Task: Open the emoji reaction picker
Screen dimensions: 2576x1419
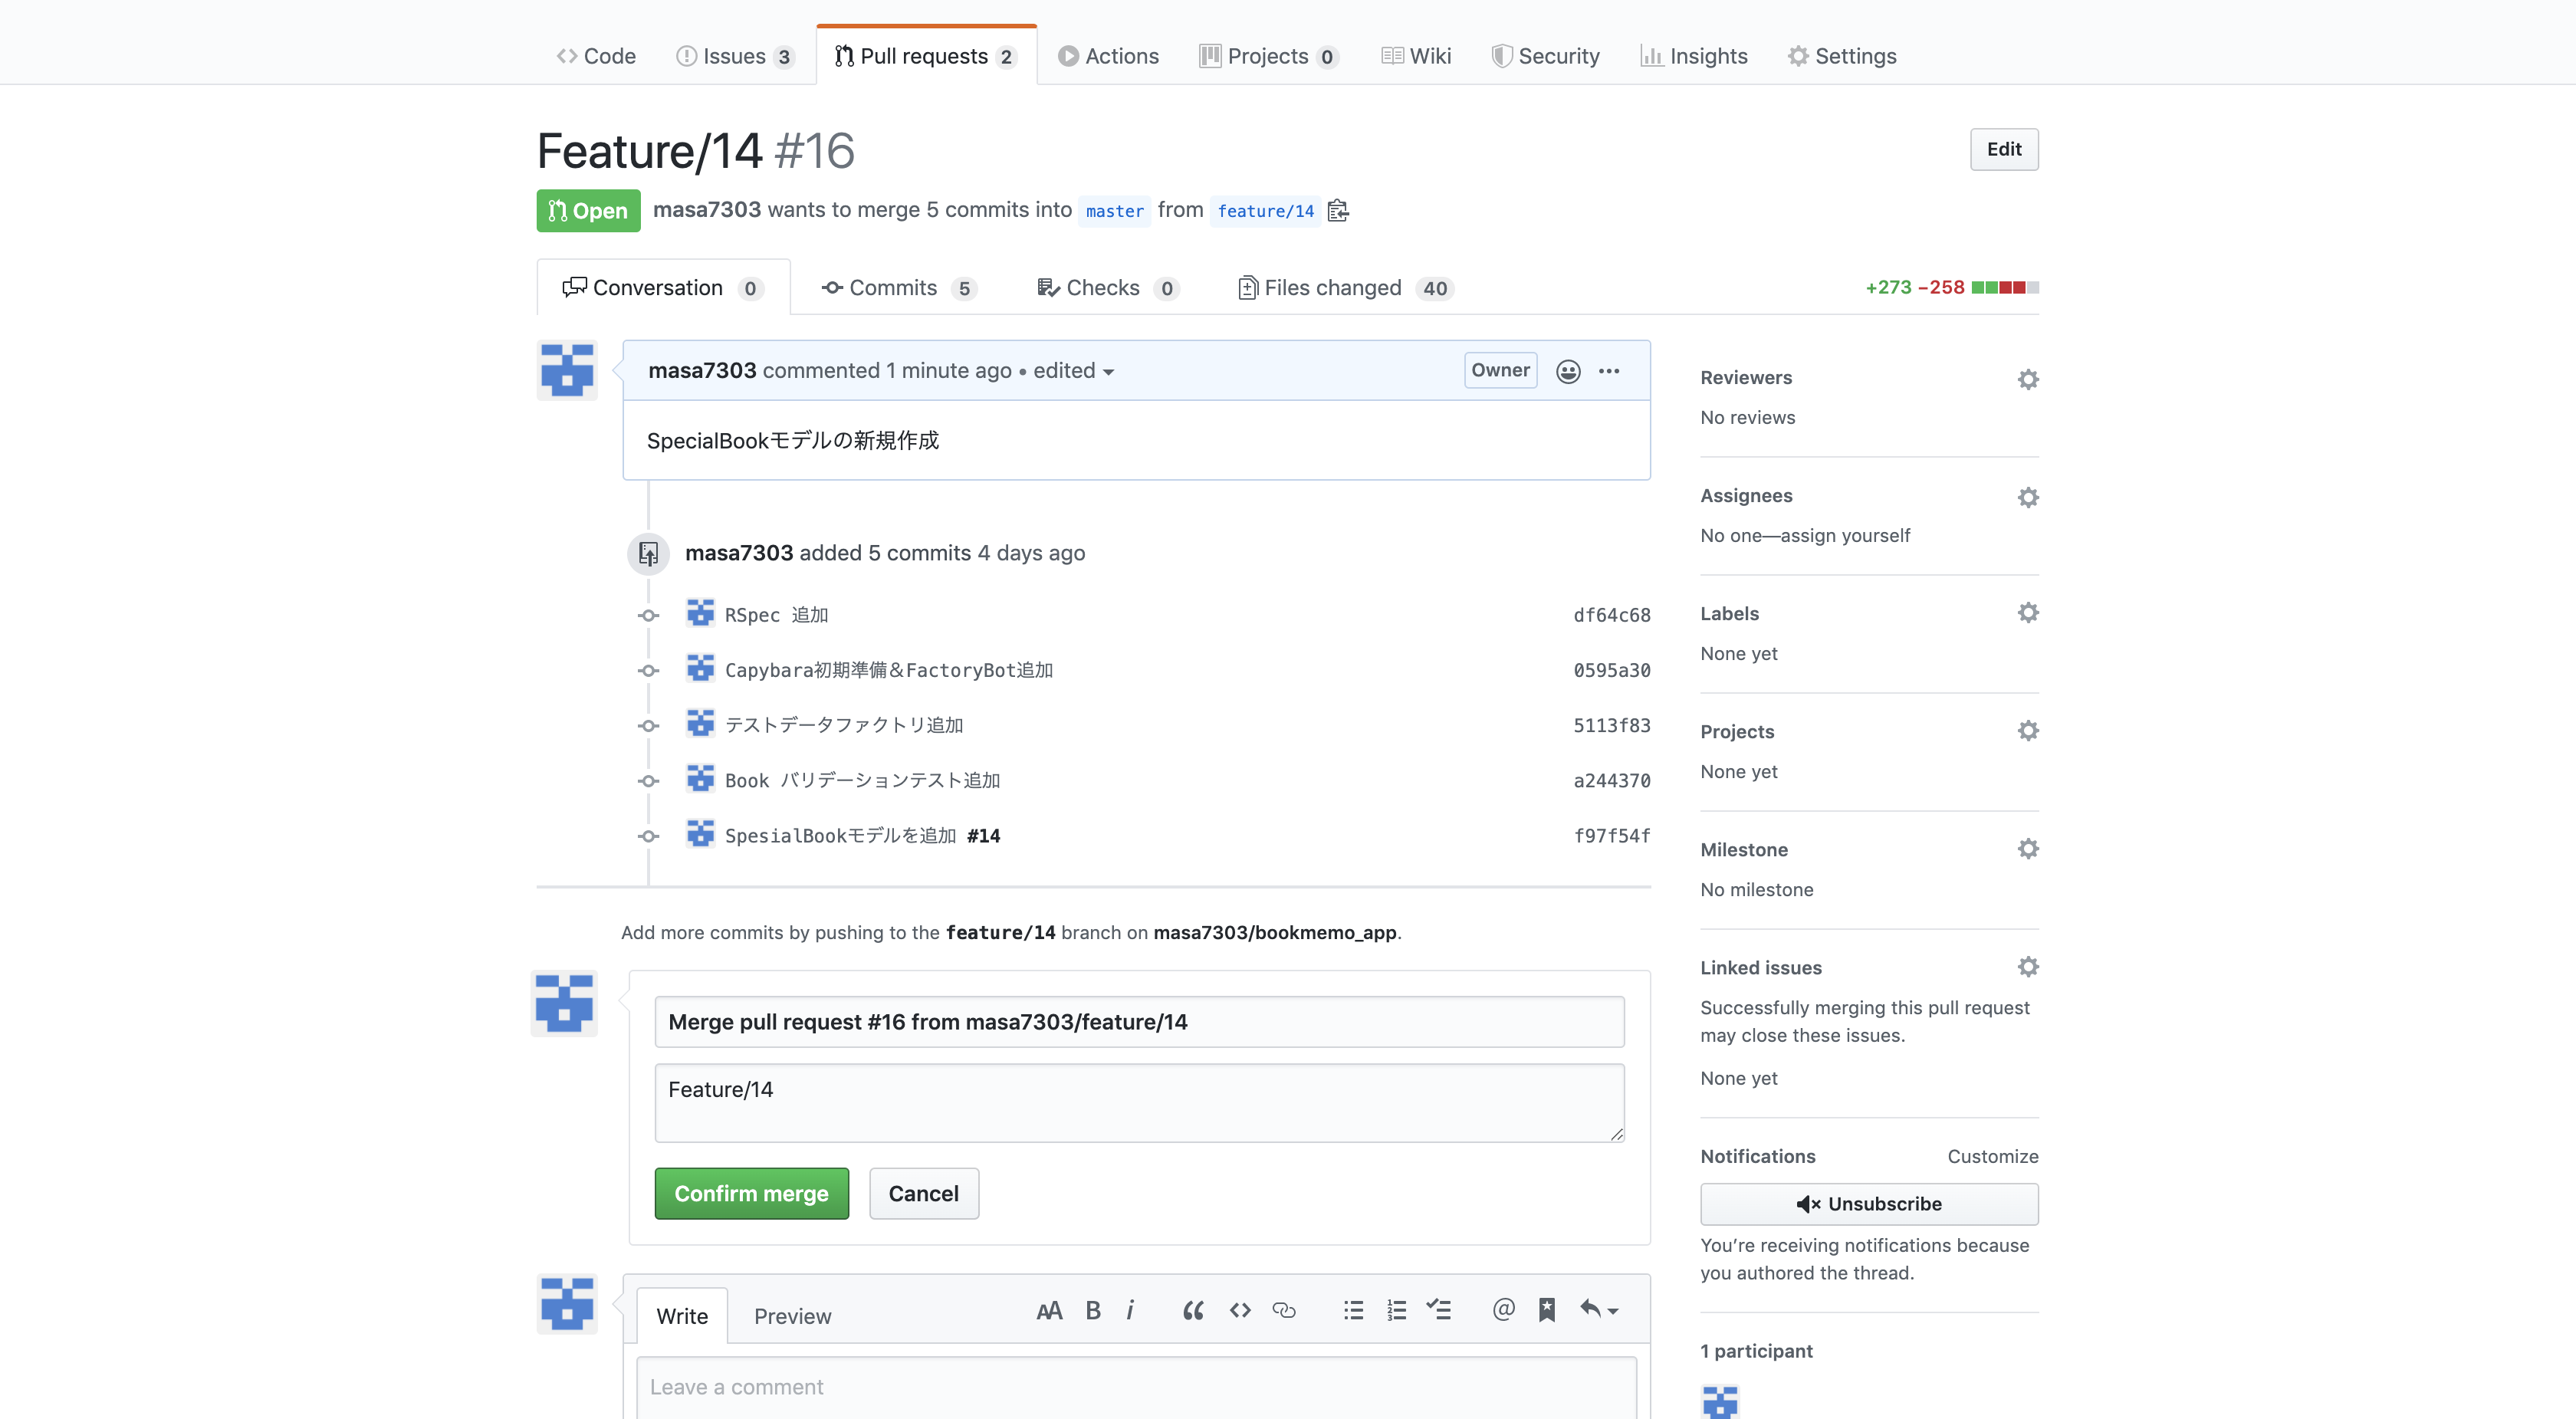Action: click(1567, 371)
